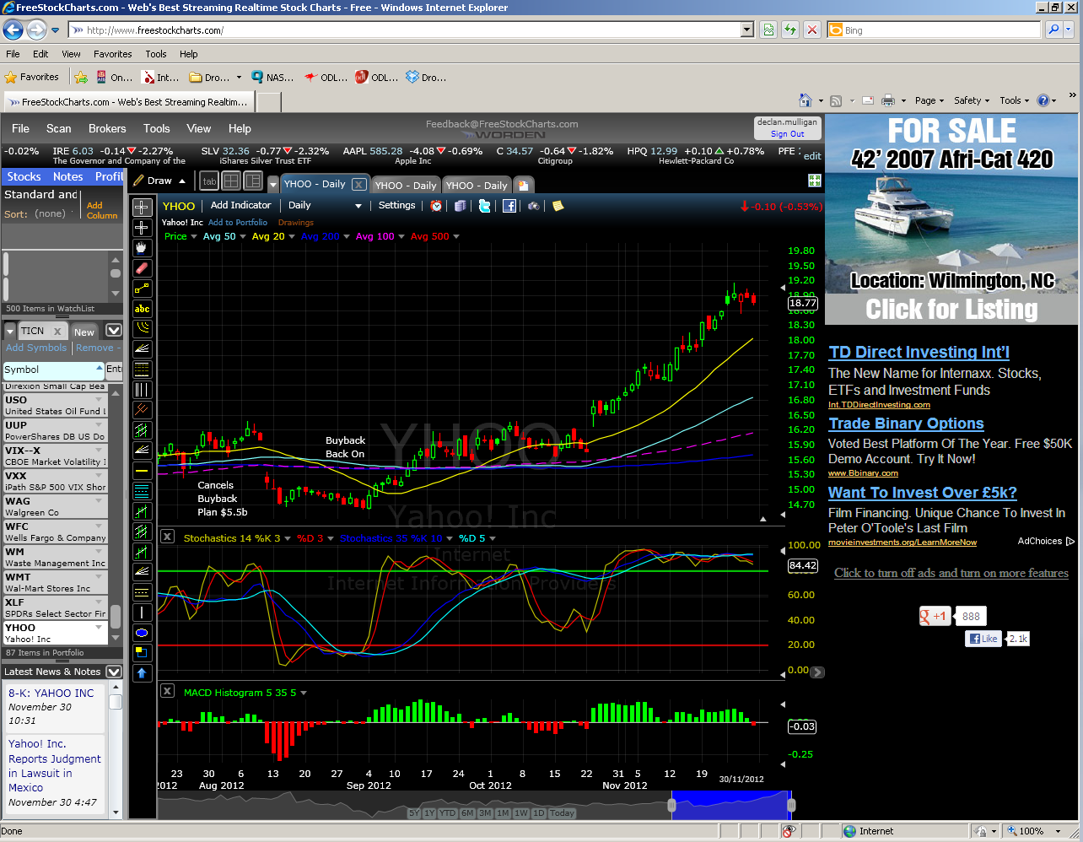Open the Brokers menu
The image size is (1083, 842).
point(107,128)
